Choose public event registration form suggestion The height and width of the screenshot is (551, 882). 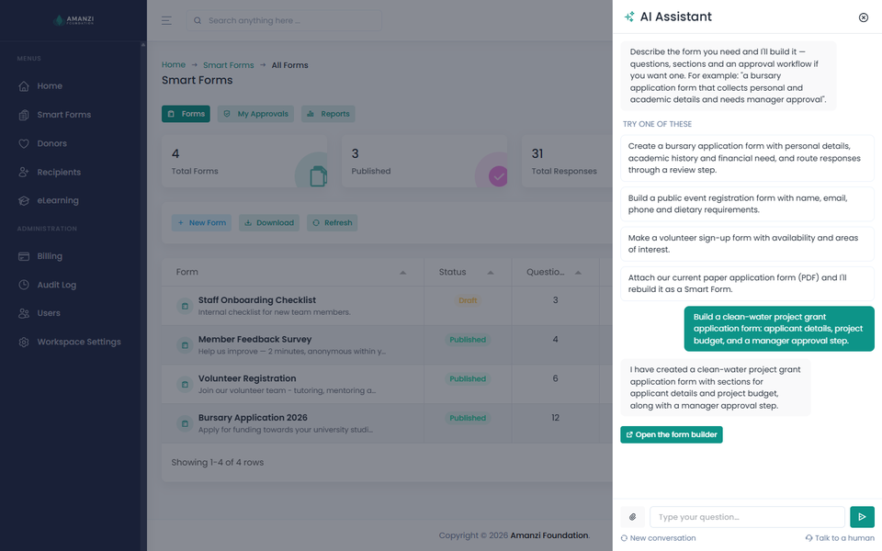click(747, 204)
